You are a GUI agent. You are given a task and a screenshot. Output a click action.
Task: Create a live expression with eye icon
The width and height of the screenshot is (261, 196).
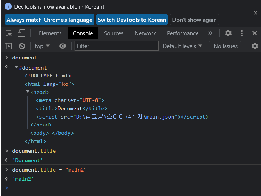pyautogui.click(x=63, y=46)
